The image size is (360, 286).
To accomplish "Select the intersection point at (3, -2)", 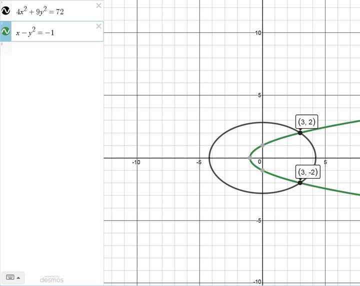I will (300, 183).
